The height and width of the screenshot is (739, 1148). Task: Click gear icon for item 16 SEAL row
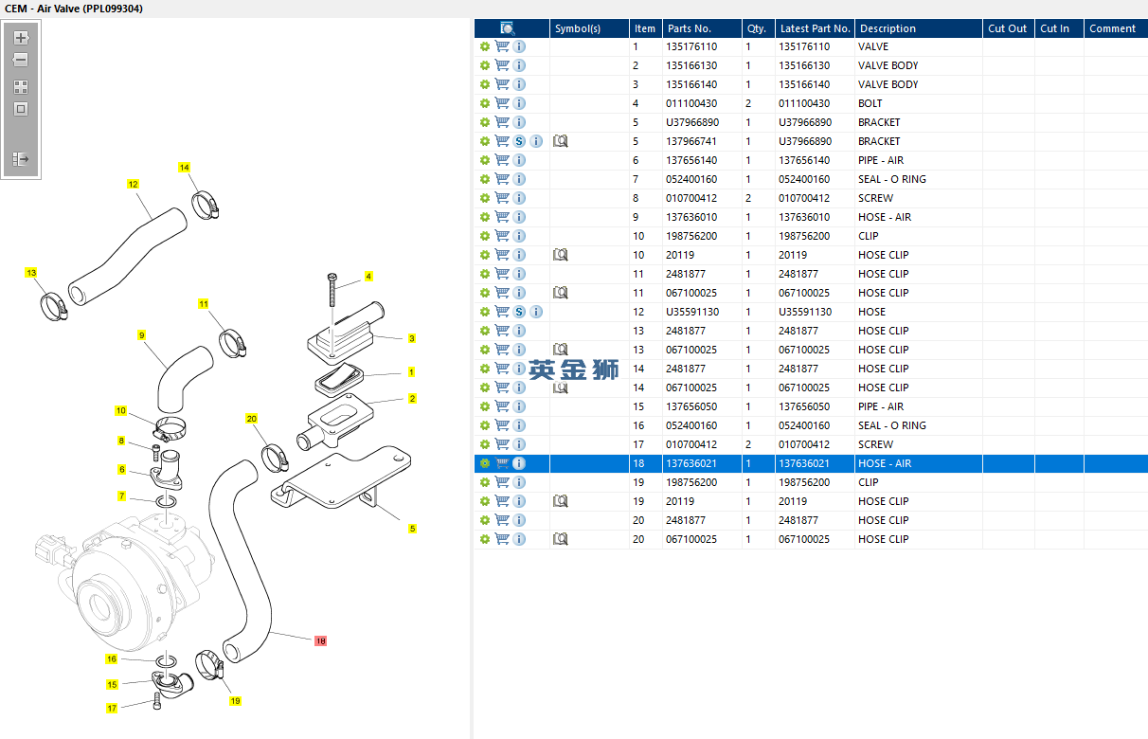coord(485,425)
